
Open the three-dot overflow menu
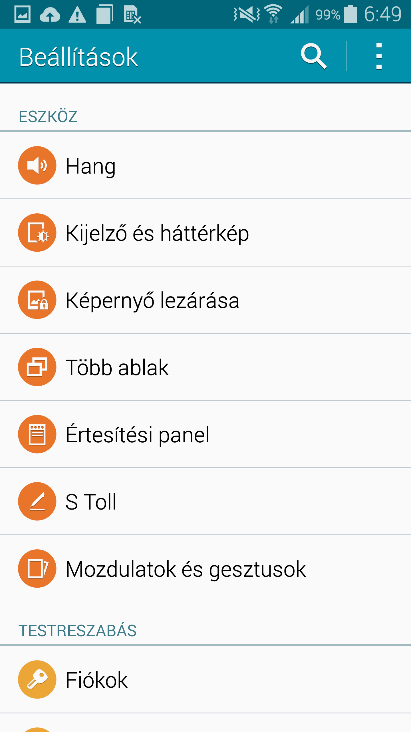click(379, 56)
